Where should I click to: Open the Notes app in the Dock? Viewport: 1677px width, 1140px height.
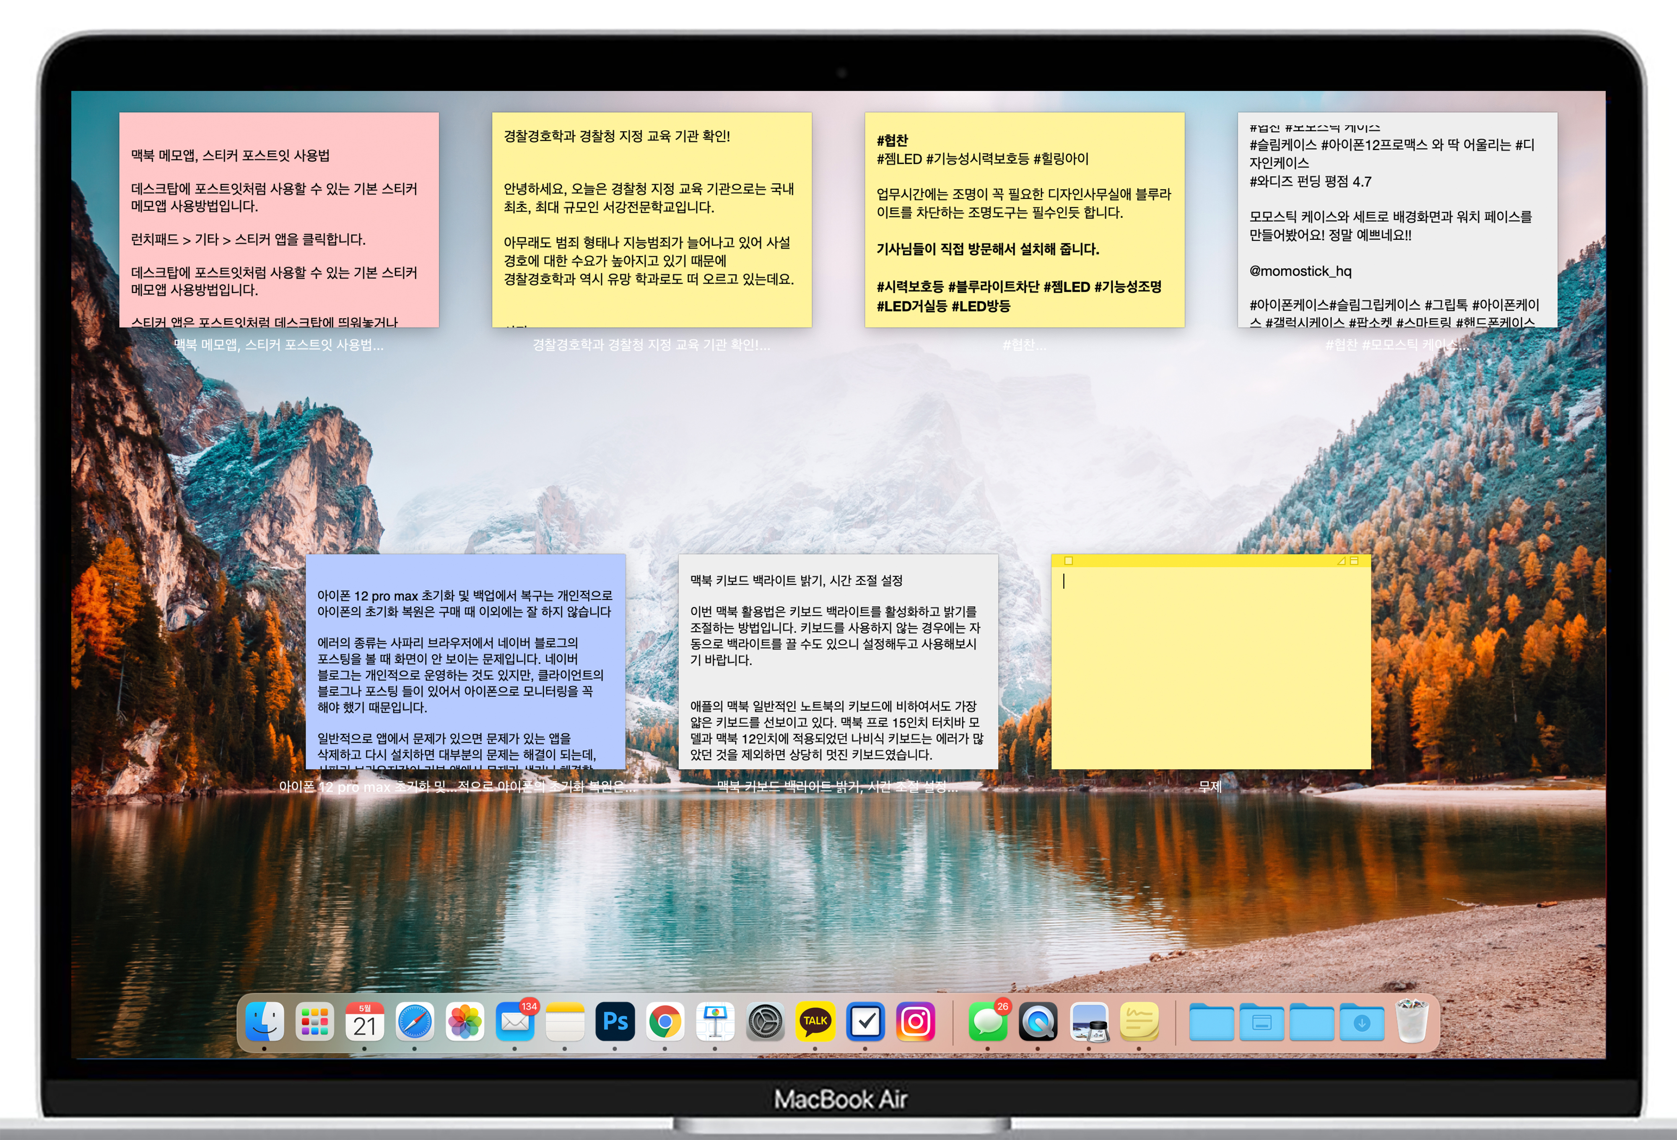coord(565,1021)
